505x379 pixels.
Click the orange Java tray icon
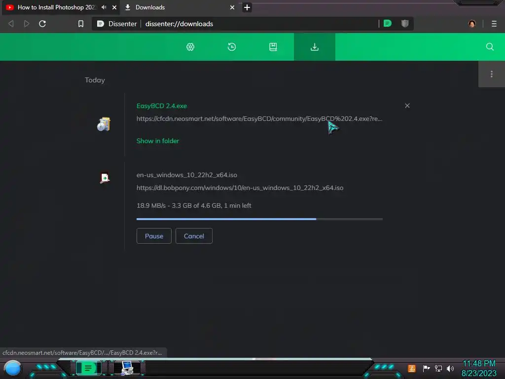coord(412,368)
